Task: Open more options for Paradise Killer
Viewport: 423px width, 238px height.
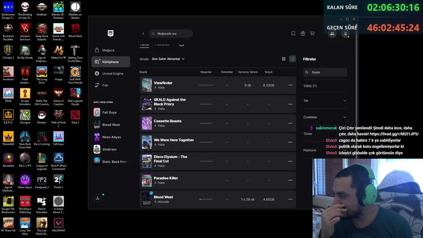Action: (x=290, y=180)
